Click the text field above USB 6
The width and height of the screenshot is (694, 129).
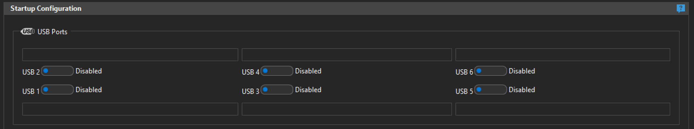click(x=563, y=55)
